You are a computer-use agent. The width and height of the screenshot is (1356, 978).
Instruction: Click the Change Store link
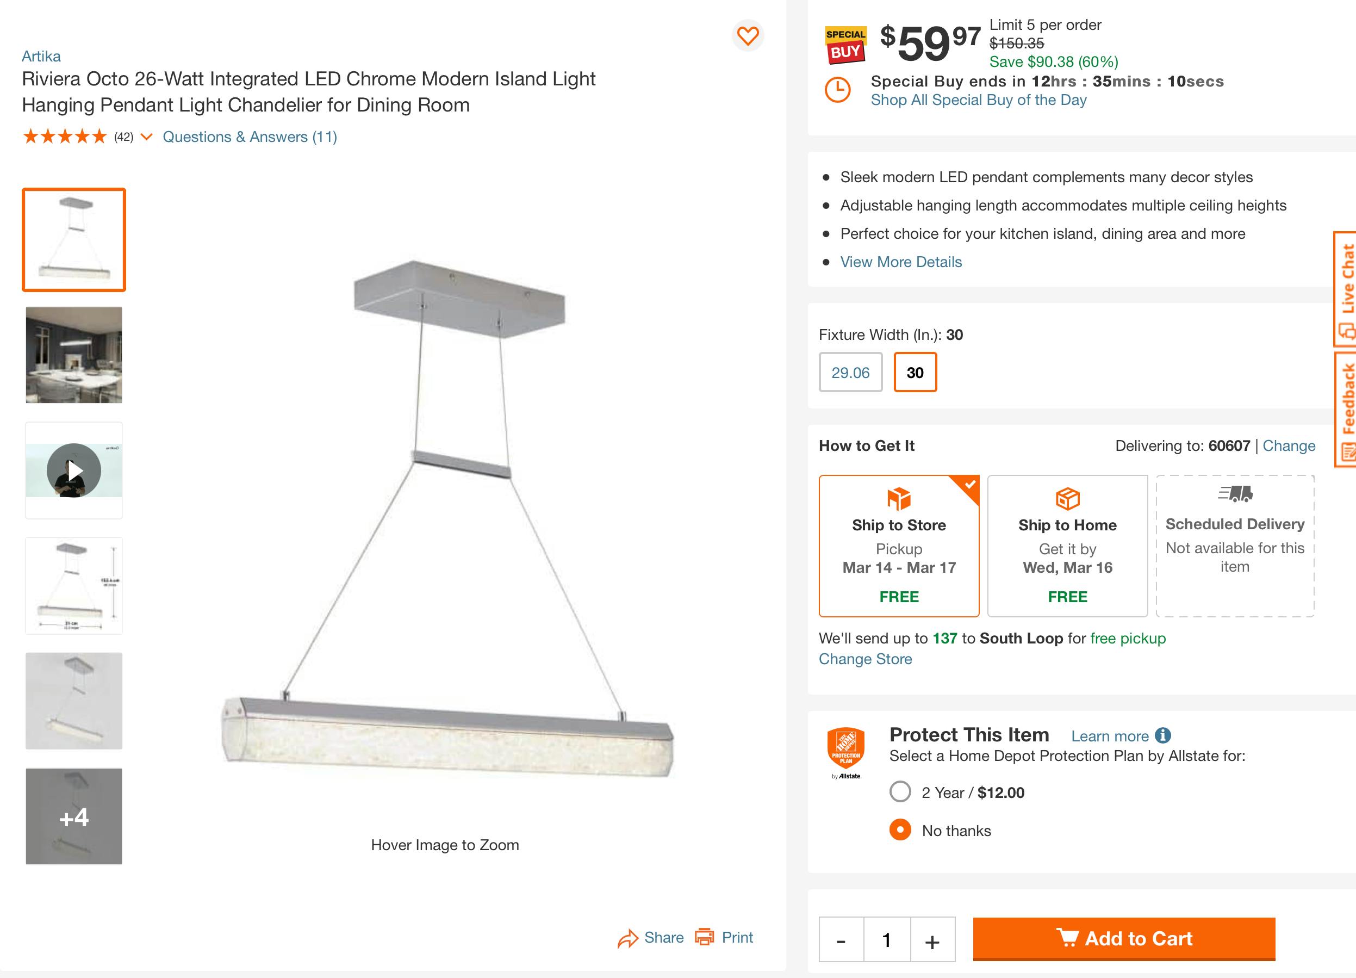(x=865, y=659)
